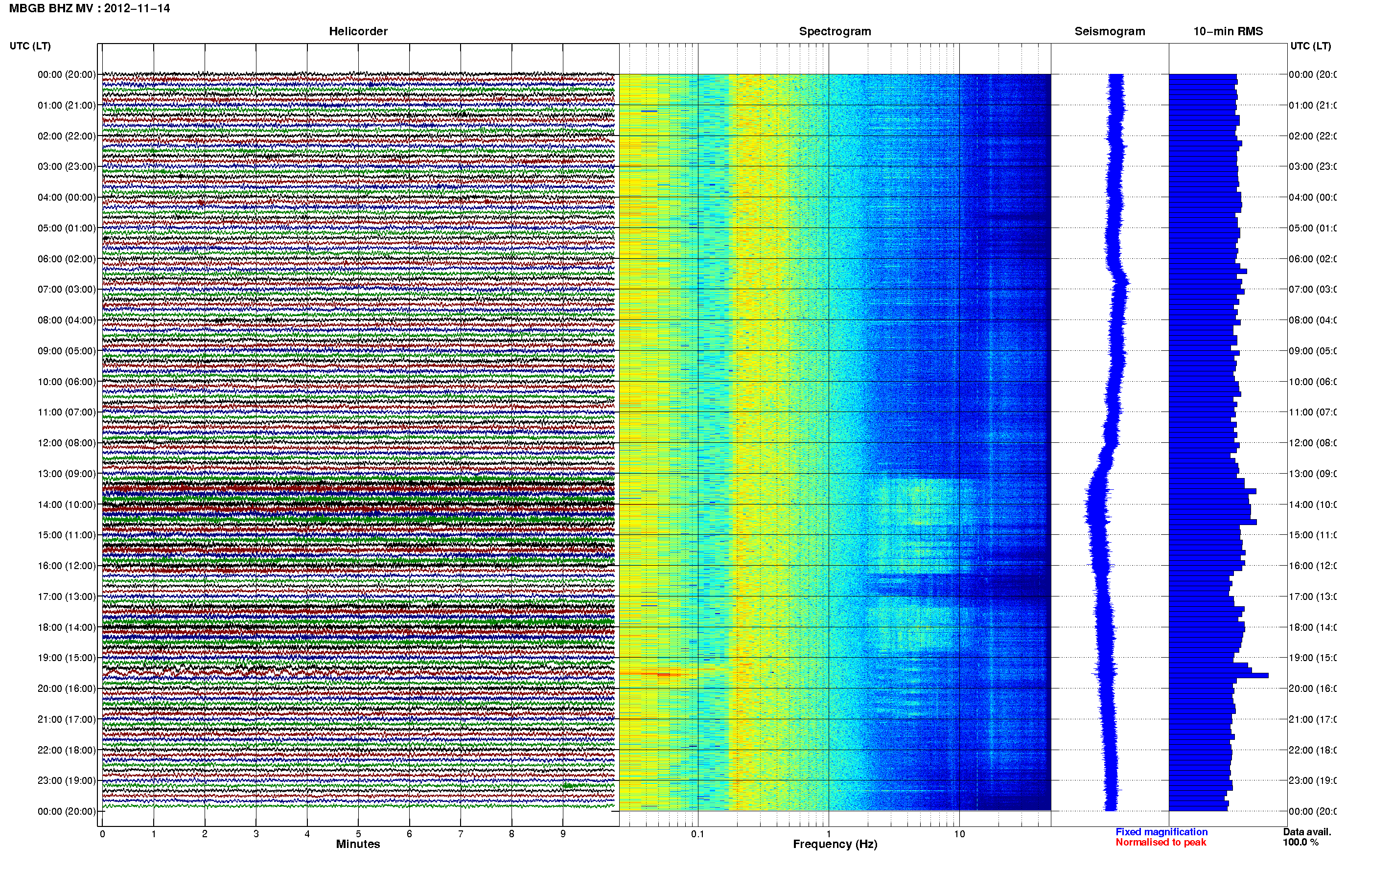Click the 10 frequency tick label
1392x870 pixels.
[959, 834]
